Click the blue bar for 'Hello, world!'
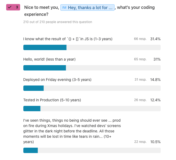Screen dimensions: 176x160 click(x=45, y=68)
